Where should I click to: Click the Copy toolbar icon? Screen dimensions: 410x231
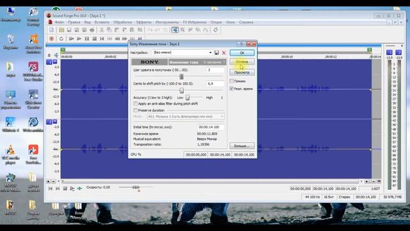pyautogui.click(x=109, y=30)
